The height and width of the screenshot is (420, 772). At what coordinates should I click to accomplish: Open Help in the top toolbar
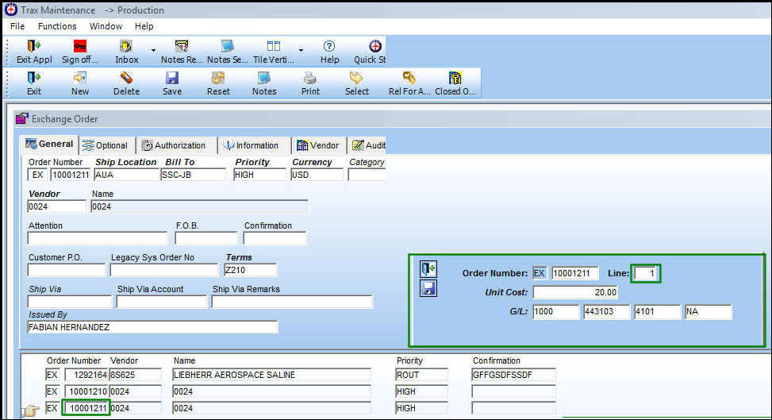[x=329, y=46]
